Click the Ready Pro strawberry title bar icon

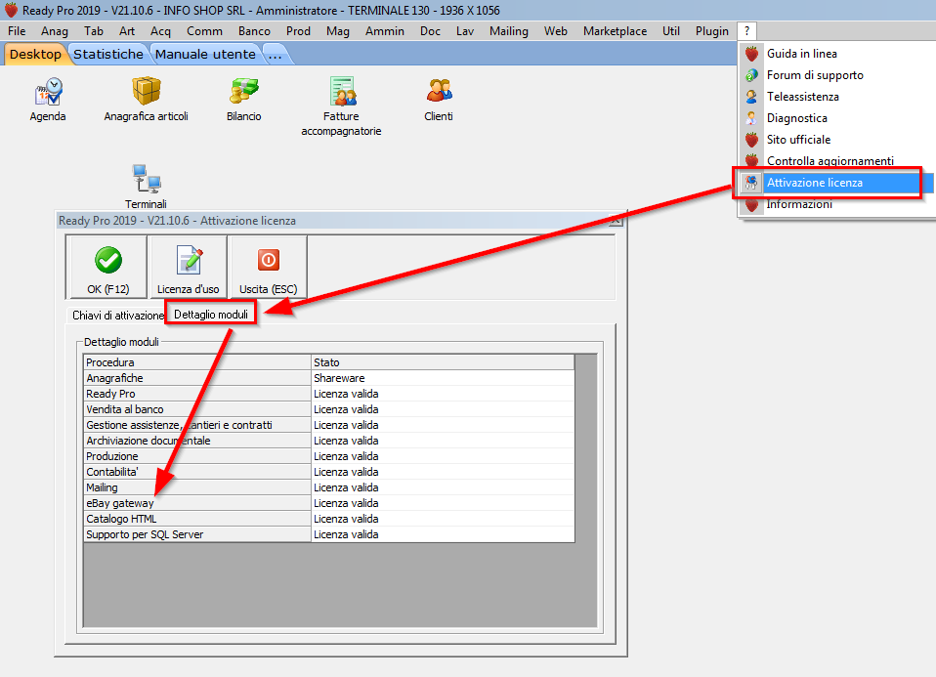(x=11, y=10)
